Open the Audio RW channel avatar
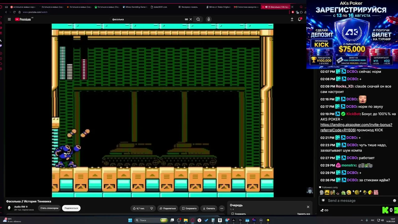 [x=9, y=208]
